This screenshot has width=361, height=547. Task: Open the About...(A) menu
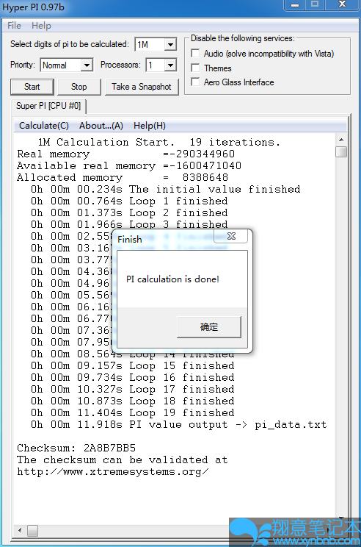pos(101,126)
